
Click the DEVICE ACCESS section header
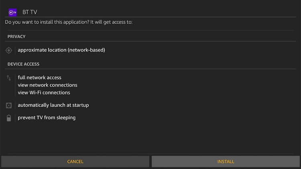tap(23, 64)
